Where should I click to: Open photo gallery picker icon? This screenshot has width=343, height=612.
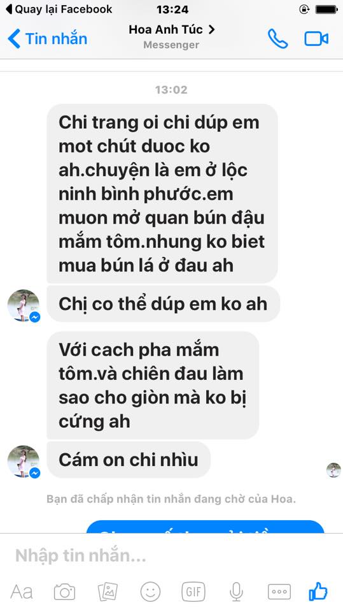(108, 592)
